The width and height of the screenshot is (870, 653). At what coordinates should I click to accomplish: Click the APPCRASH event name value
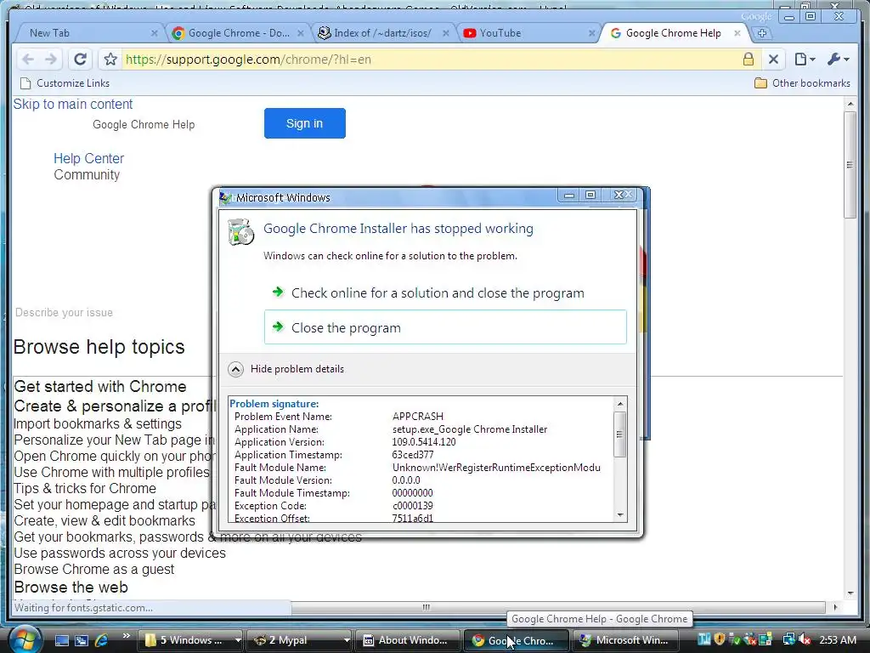(418, 417)
